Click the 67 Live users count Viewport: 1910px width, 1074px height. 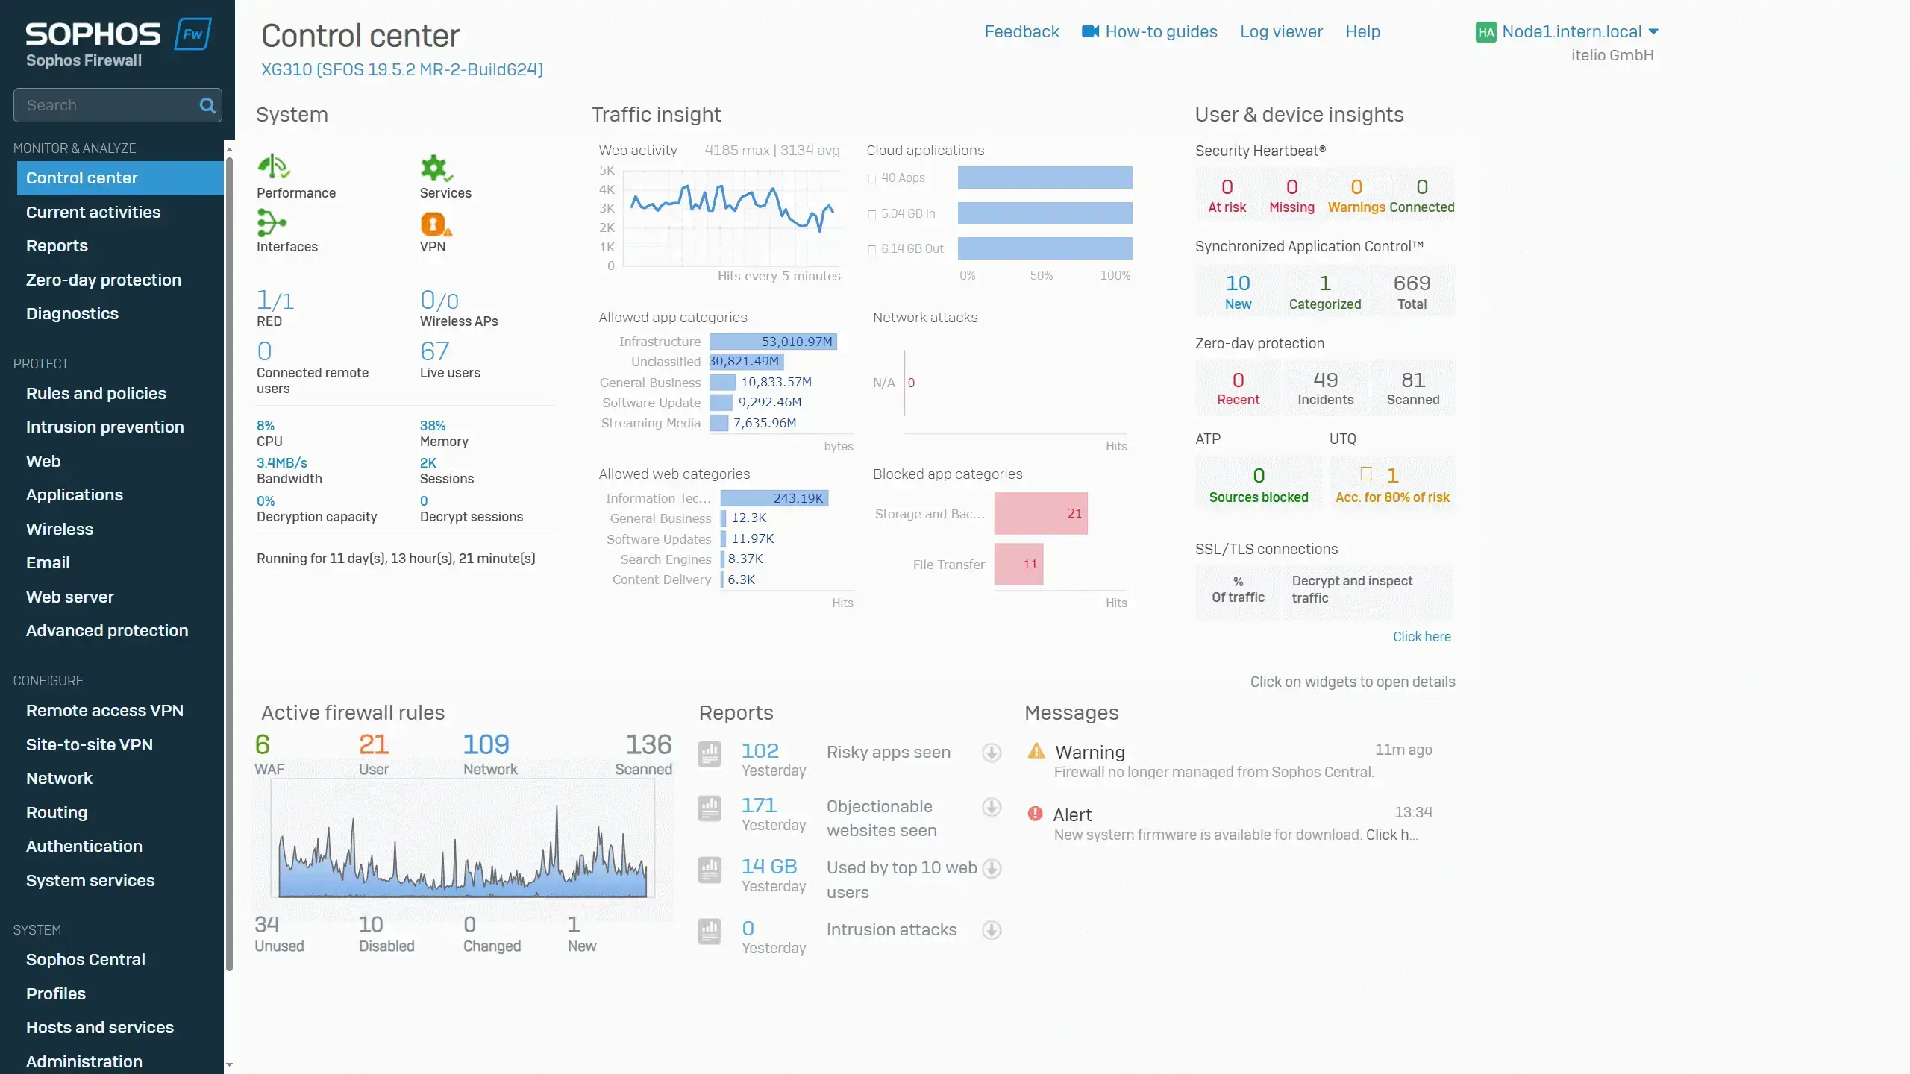click(x=435, y=351)
